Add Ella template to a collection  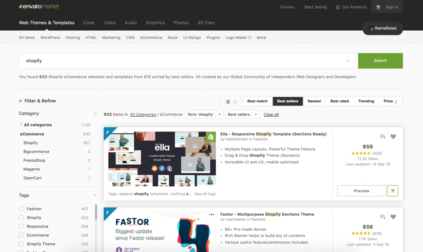pyautogui.click(x=383, y=137)
